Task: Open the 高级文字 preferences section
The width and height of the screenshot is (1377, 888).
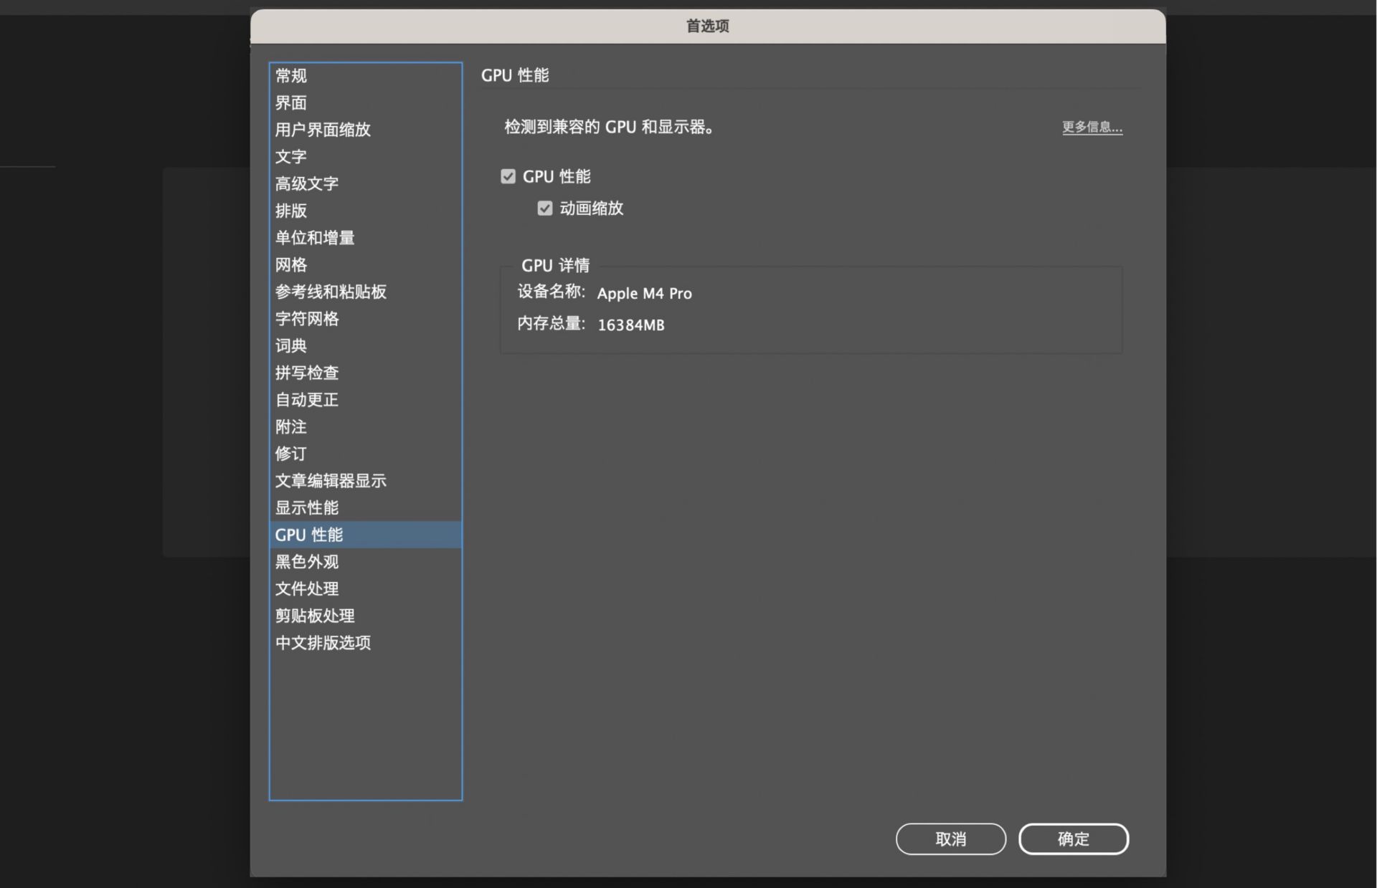Action: (306, 183)
